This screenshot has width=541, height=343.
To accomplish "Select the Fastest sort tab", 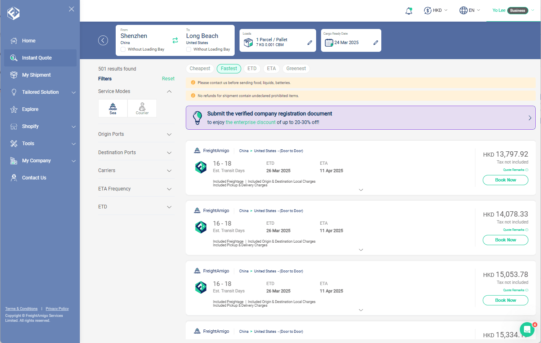I will tap(229, 69).
